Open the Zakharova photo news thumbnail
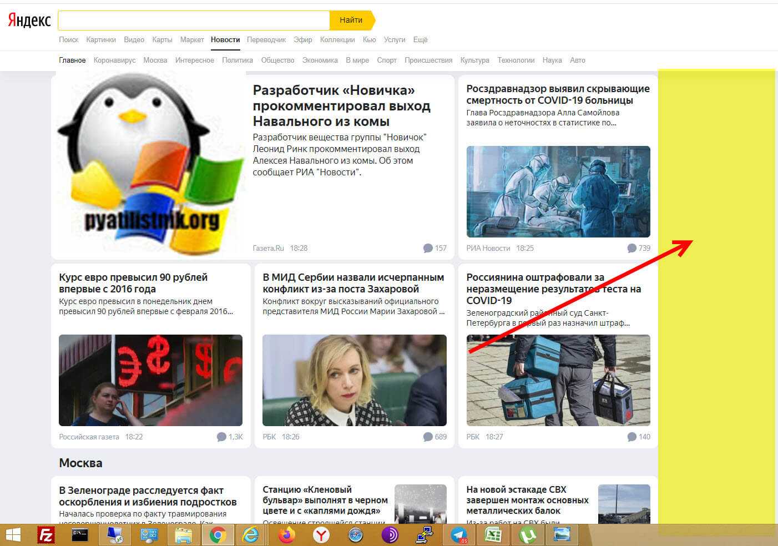The height and width of the screenshot is (546, 778). pos(354,380)
